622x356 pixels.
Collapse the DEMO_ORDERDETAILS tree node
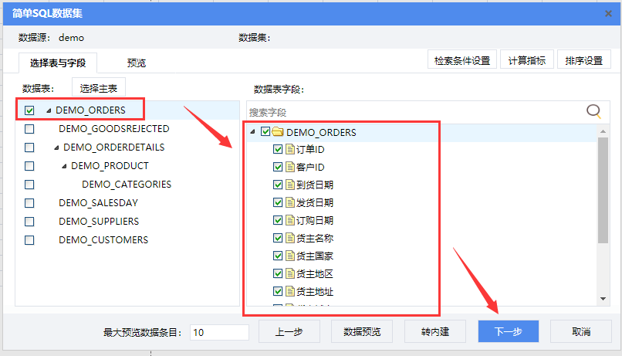click(56, 147)
